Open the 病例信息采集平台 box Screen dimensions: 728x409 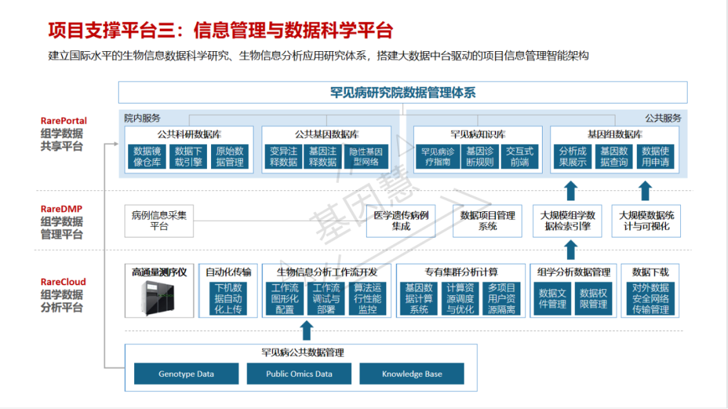tap(159, 221)
